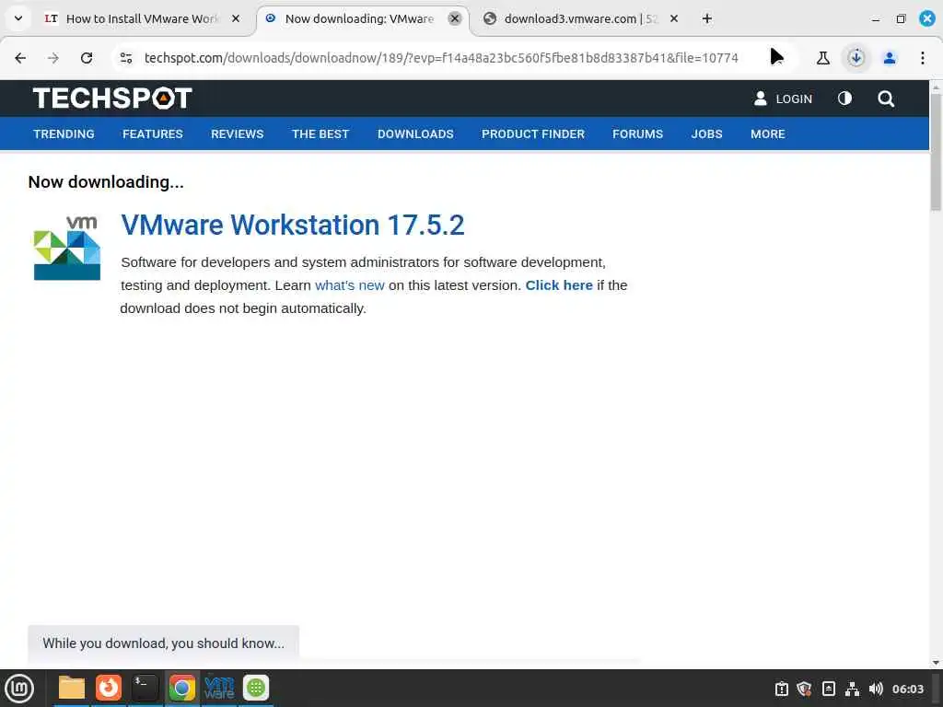Open TechSpot site search
The height and width of the screenshot is (707, 943).
886,99
